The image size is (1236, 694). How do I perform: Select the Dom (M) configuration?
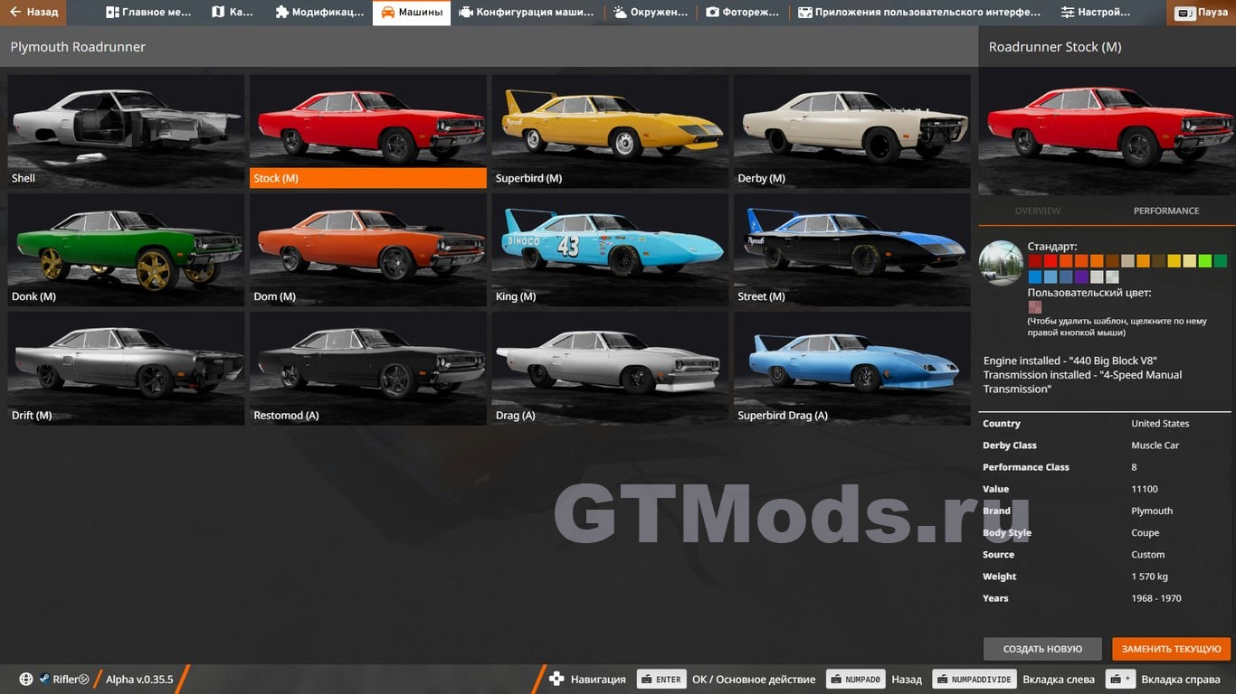[x=368, y=249]
